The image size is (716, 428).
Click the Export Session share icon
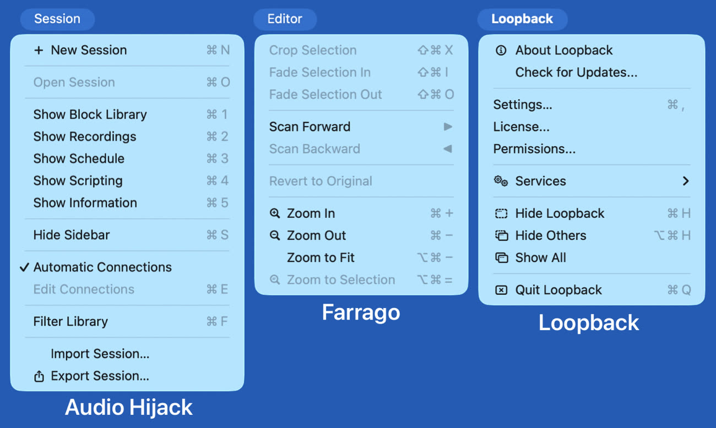click(39, 376)
